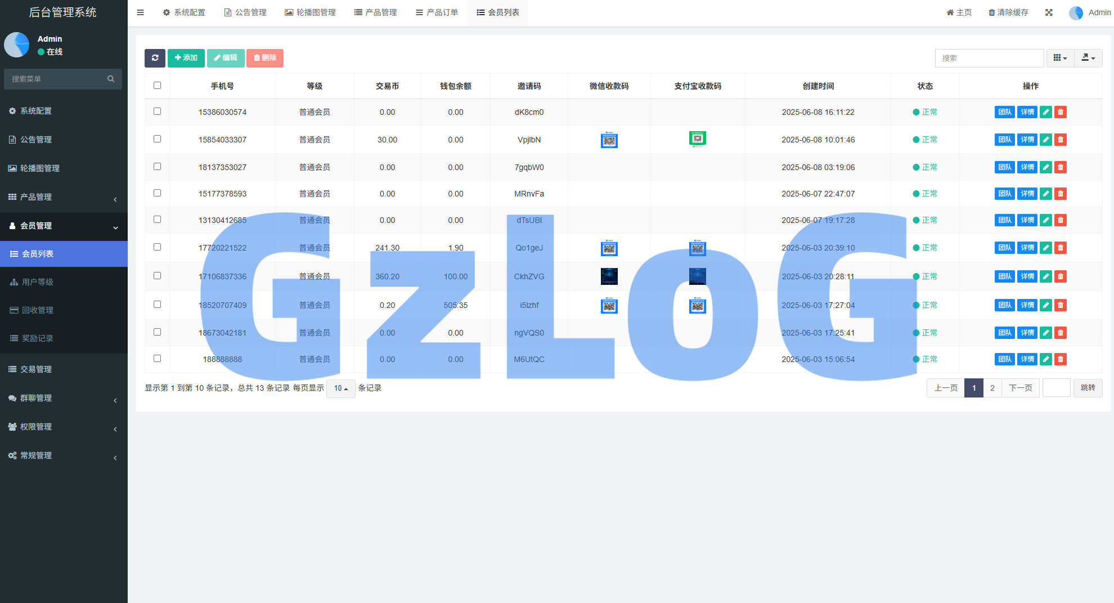Check the select-all checkbox in table header
This screenshot has width=1114, height=603.
157,86
